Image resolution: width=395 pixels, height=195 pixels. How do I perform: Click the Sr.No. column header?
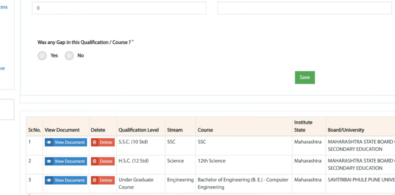pyautogui.click(x=34, y=130)
